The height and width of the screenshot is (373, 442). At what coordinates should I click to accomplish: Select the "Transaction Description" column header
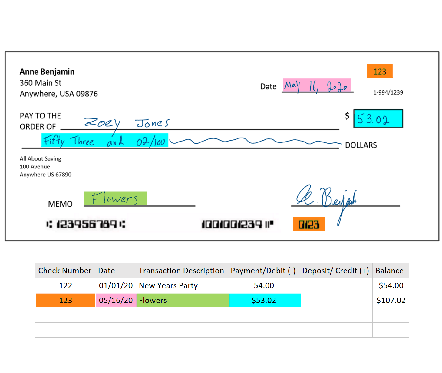[182, 271]
